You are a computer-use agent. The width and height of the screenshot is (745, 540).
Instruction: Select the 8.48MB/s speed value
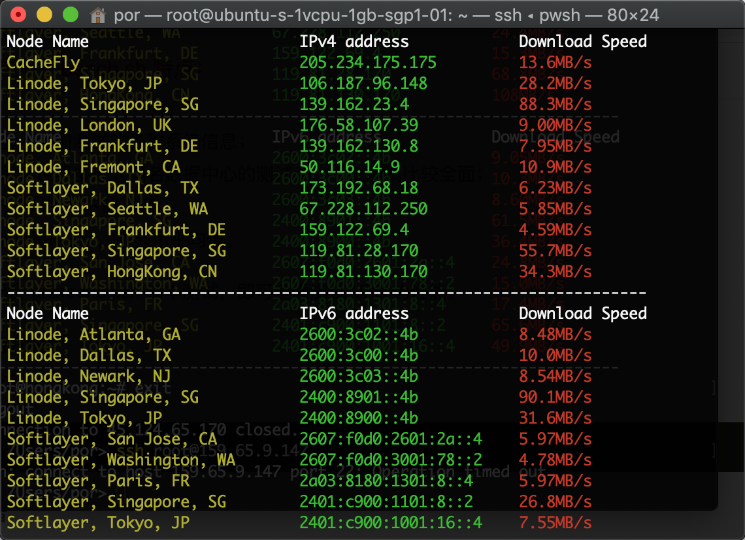point(555,335)
